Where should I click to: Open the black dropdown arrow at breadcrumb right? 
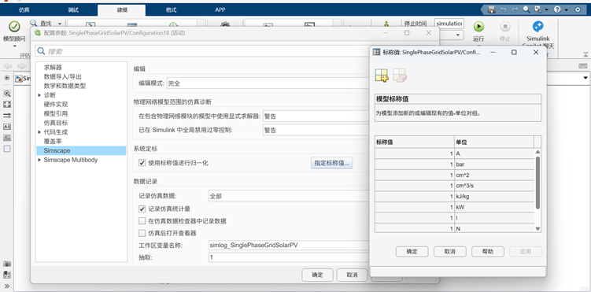585,78
